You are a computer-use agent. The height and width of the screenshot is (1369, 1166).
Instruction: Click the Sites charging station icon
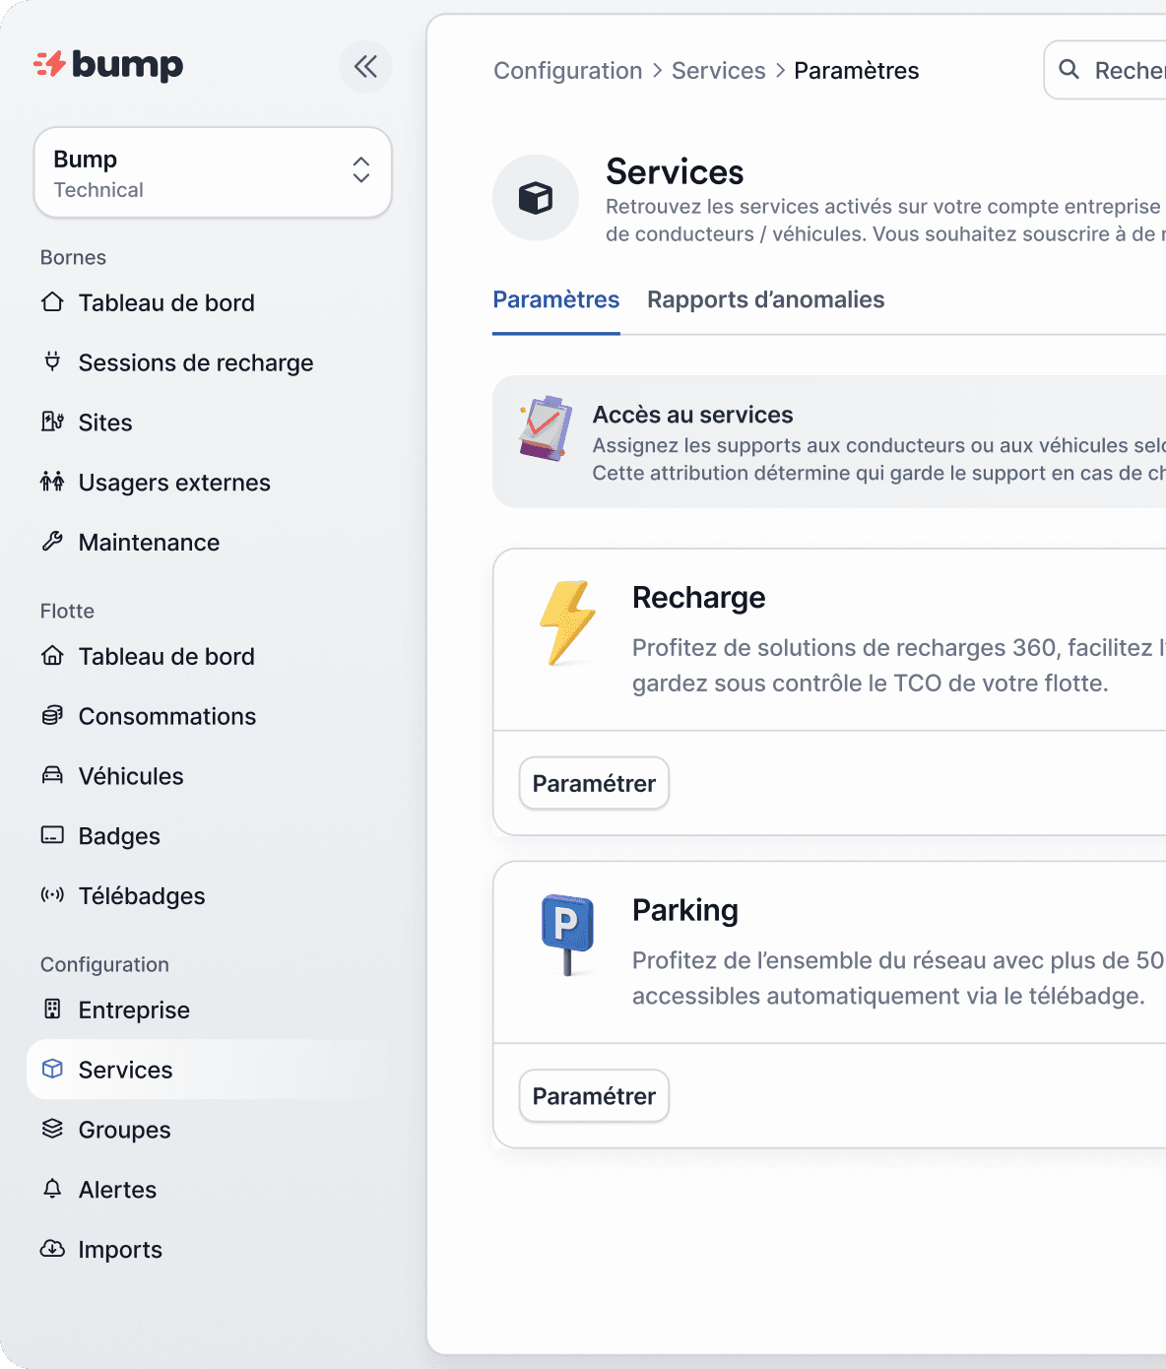pos(52,422)
